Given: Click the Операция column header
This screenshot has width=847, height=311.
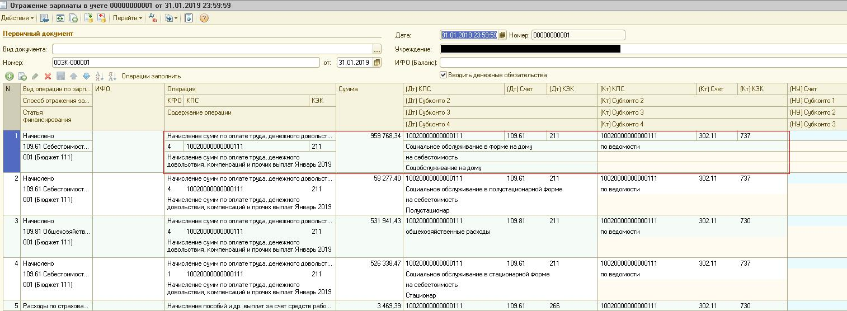Looking at the screenshot, I should 251,89.
